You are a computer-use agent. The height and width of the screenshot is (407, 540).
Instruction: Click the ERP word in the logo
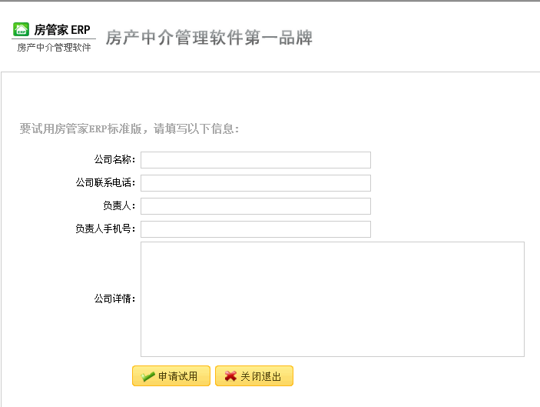pos(81,30)
